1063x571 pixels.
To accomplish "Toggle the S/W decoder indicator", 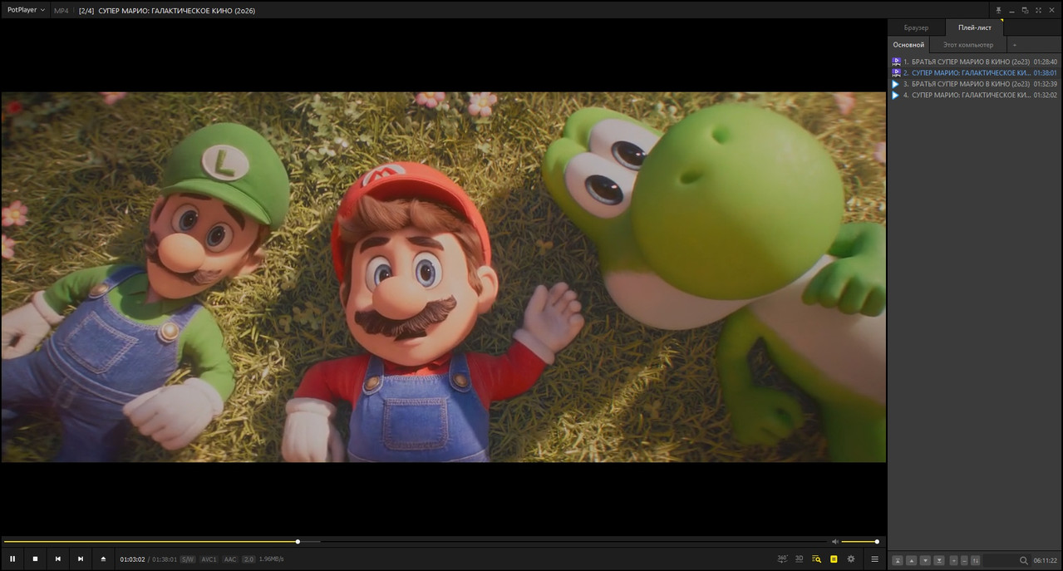I will pyautogui.click(x=188, y=559).
